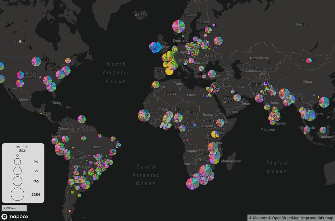Screen dimensions: 335x221
Task: Select the small marker on Oman
Action: click(245, 104)
